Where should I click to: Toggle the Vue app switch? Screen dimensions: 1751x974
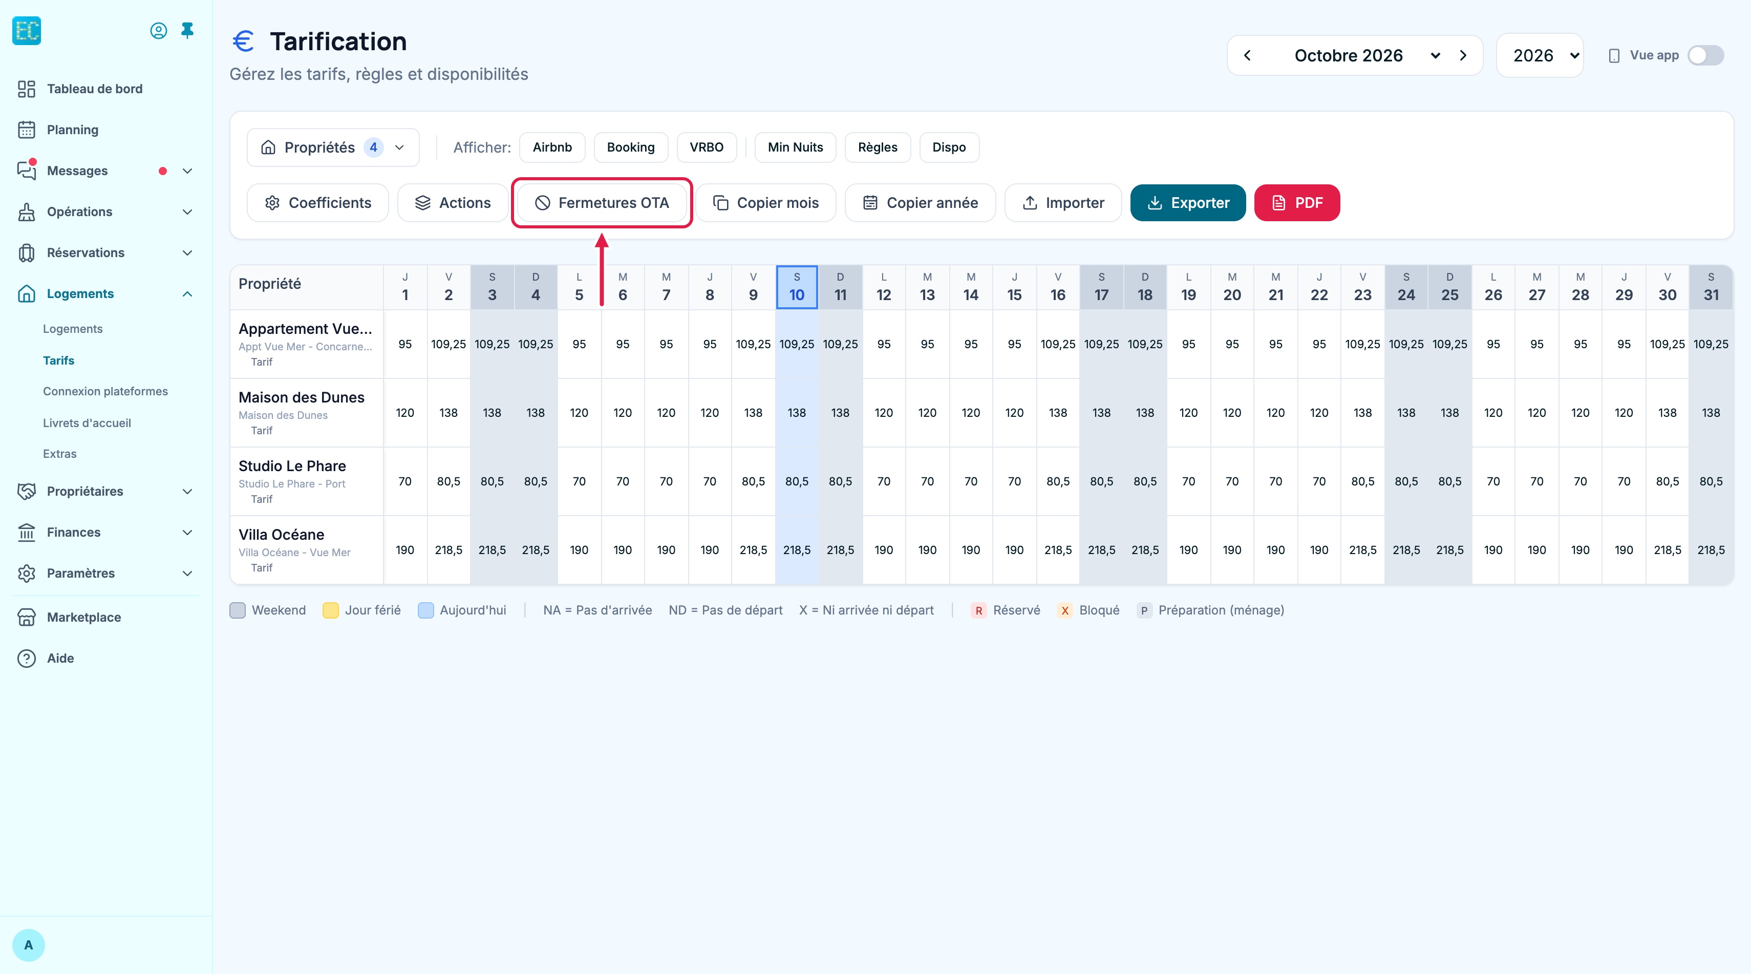pyautogui.click(x=1705, y=55)
